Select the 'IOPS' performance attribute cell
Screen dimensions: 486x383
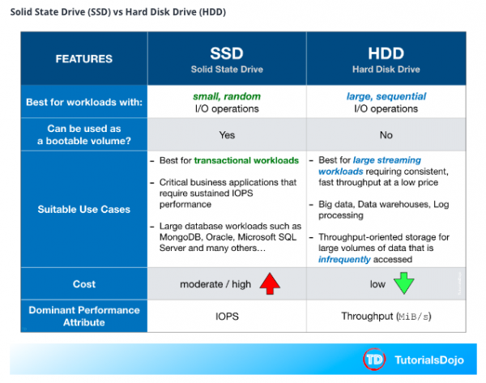click(x=226, y=317)
